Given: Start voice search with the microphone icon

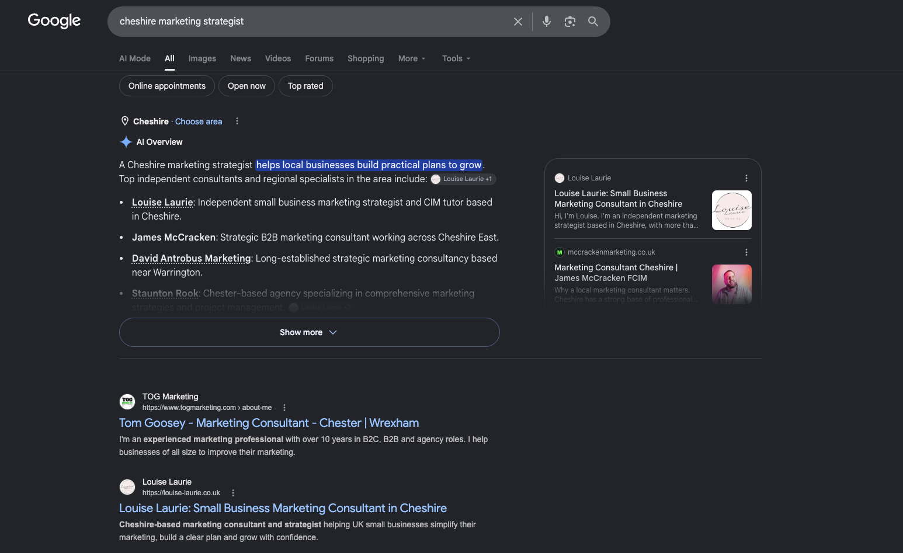Looking at the screenshot, I should point(547,22).
